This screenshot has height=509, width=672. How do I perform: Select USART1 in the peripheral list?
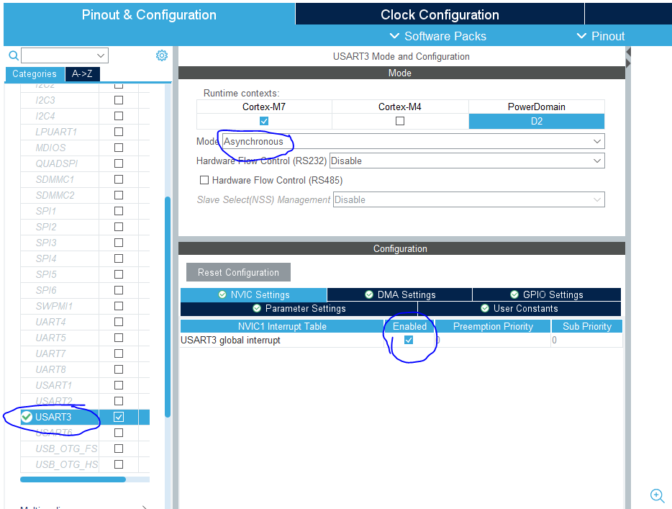point(53,385)
